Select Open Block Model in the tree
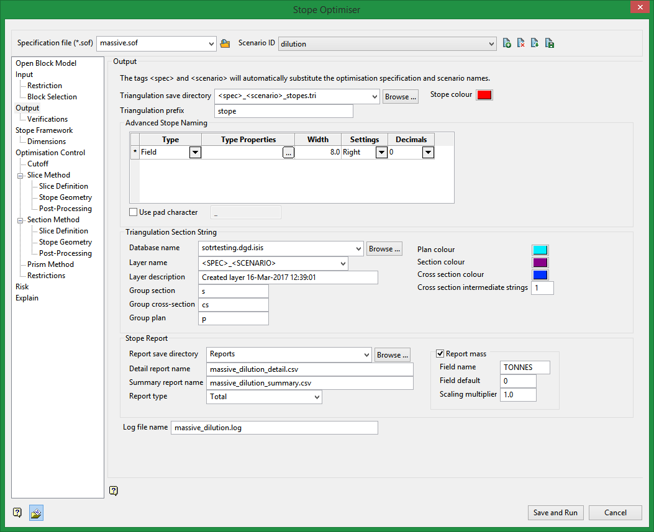Screen dimensions: 654x532 click(x=46, y=63)
